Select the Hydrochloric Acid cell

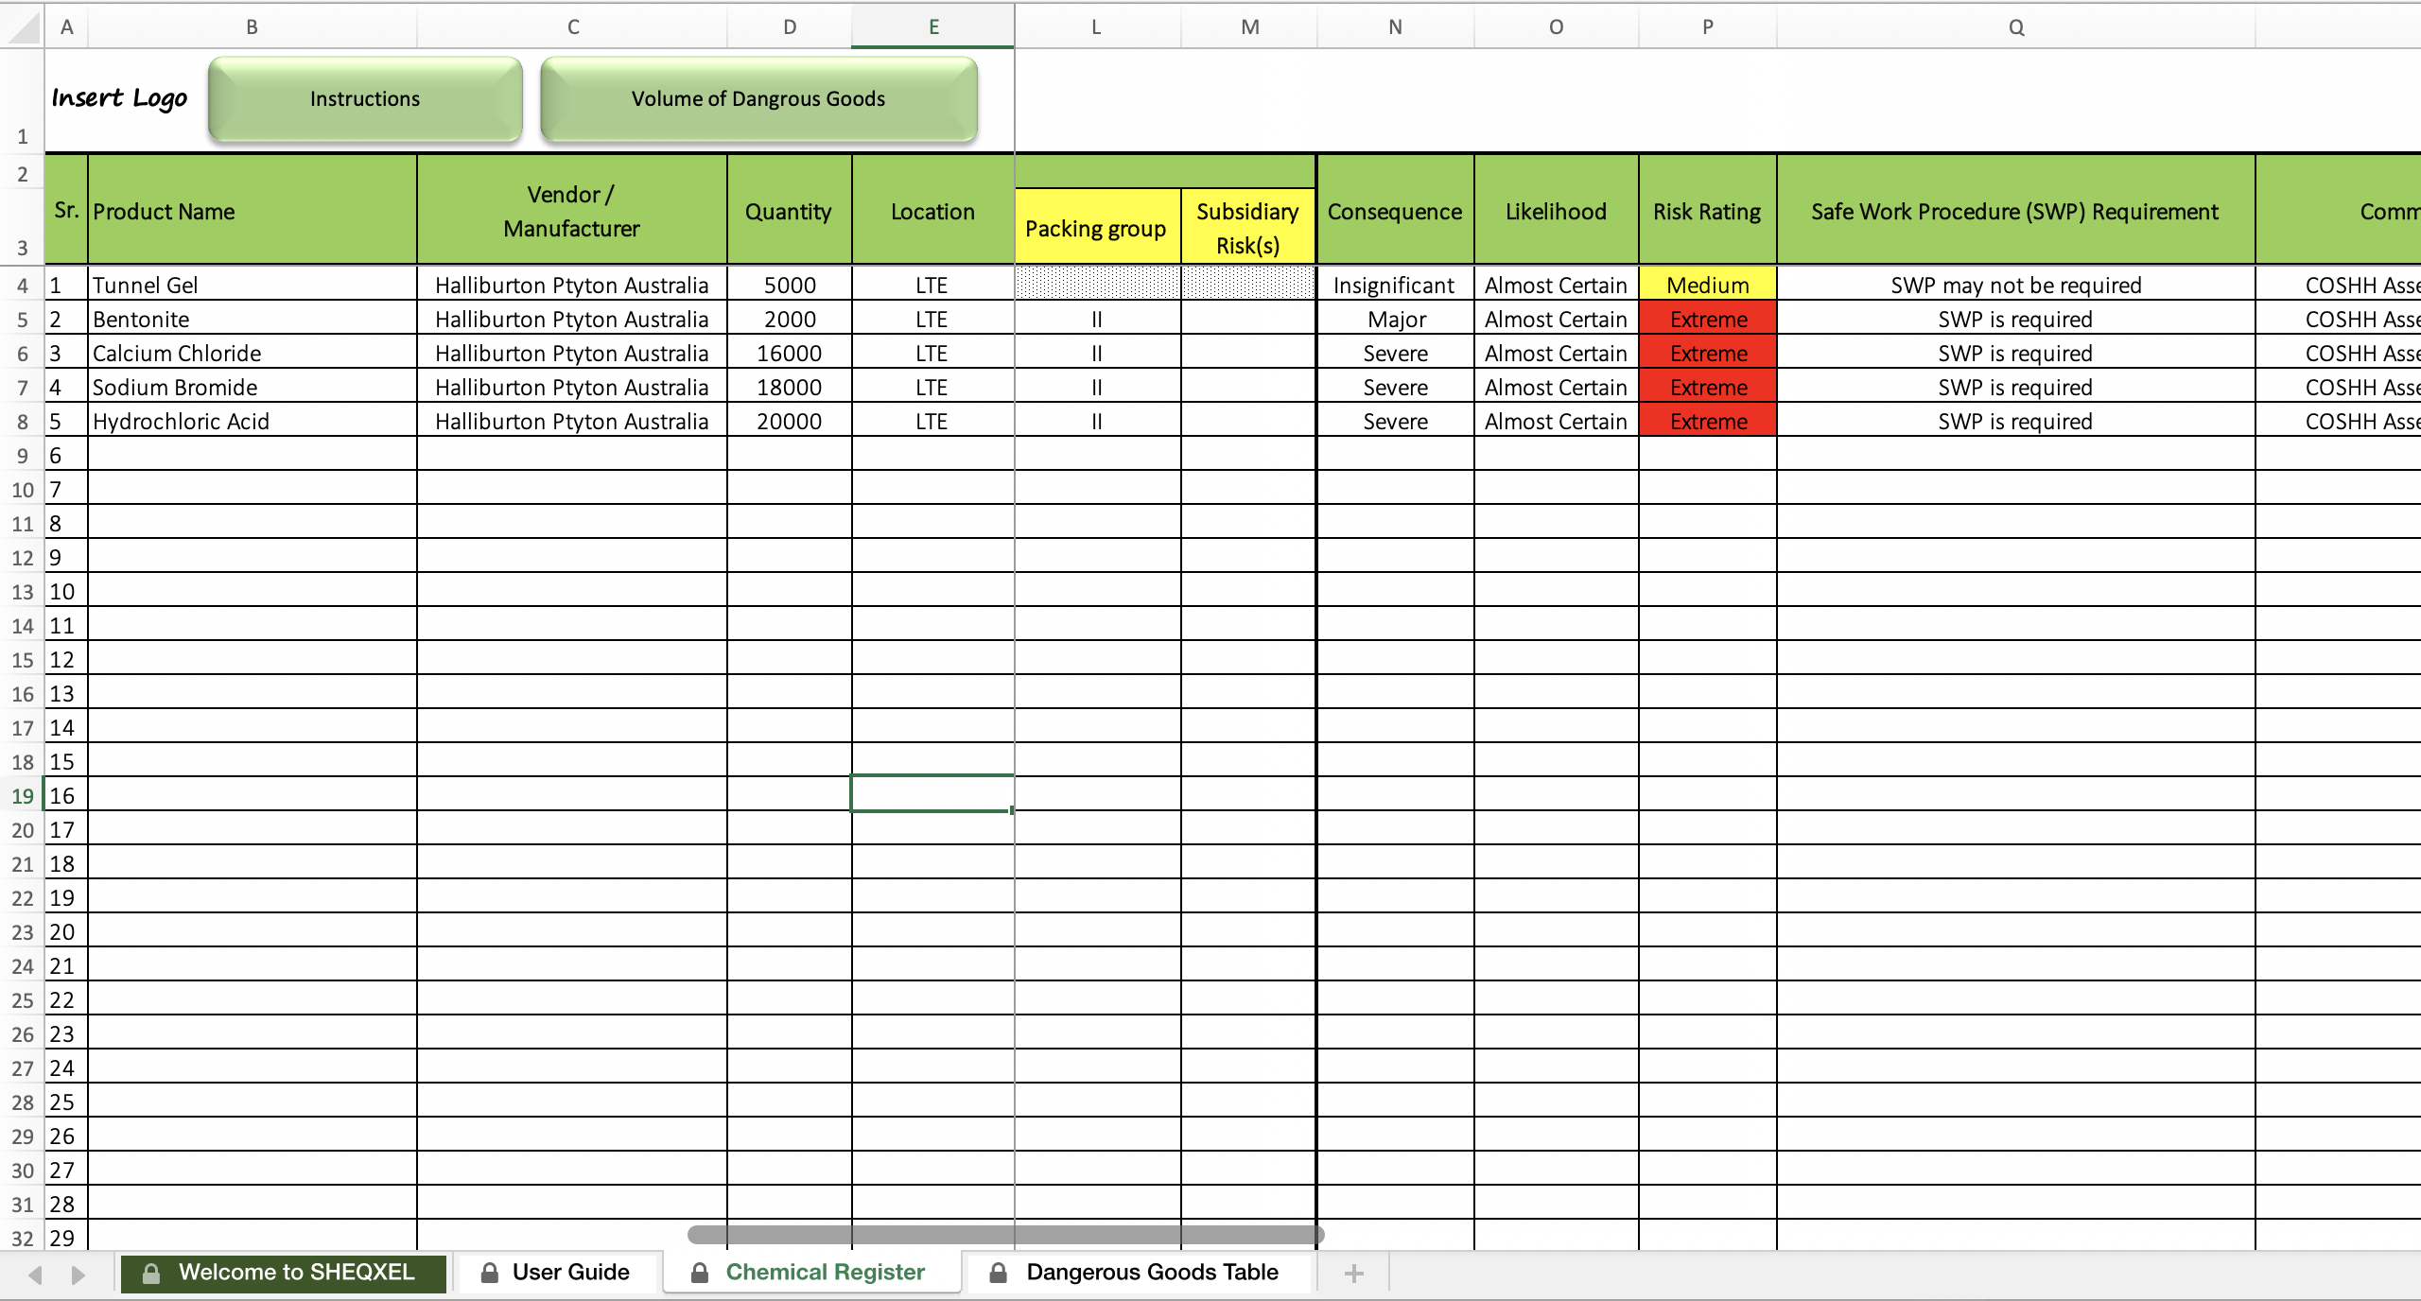click(253, 422)
